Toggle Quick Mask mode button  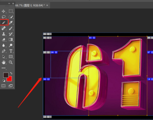[3, 86]
